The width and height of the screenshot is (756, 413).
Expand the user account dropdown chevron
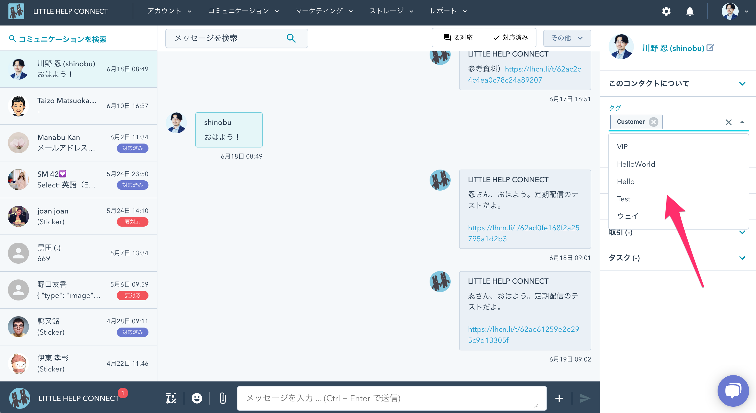pyautogui.click(x=746, y=11)
